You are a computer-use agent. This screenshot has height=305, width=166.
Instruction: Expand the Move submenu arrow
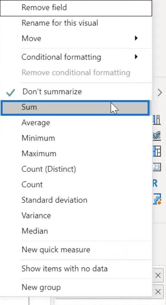[136, 38]
